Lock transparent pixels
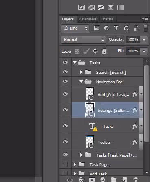The width and height of the screenshot is (150, 182). coord(77,51)
